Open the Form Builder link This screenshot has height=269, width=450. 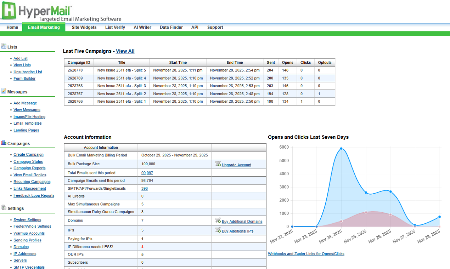click(24, 79)
